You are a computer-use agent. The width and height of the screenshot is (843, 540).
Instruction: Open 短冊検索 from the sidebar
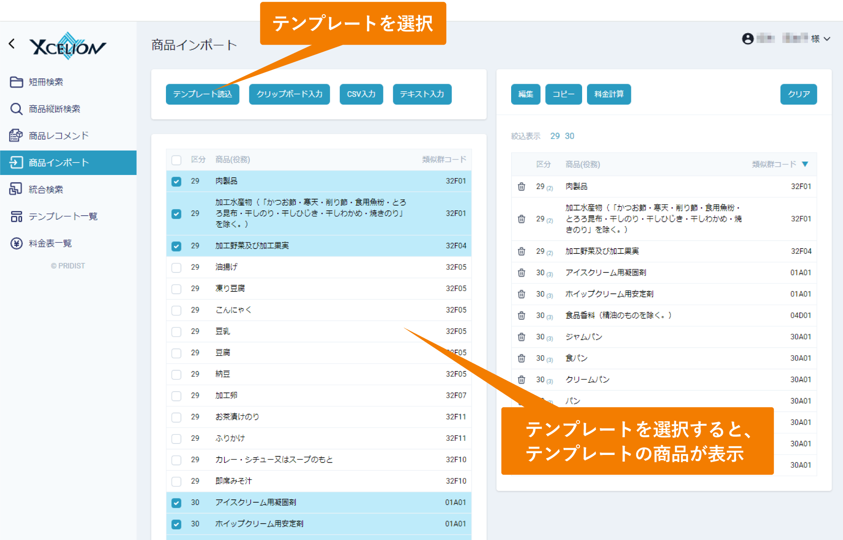(46, 82)
